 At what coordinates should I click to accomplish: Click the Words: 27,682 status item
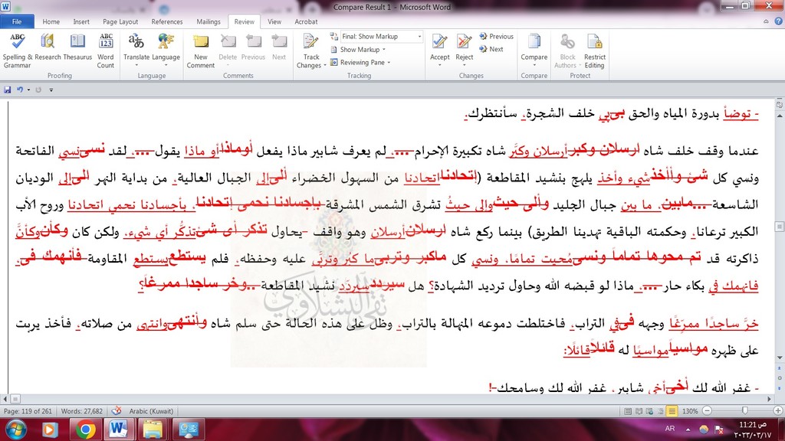81,411
